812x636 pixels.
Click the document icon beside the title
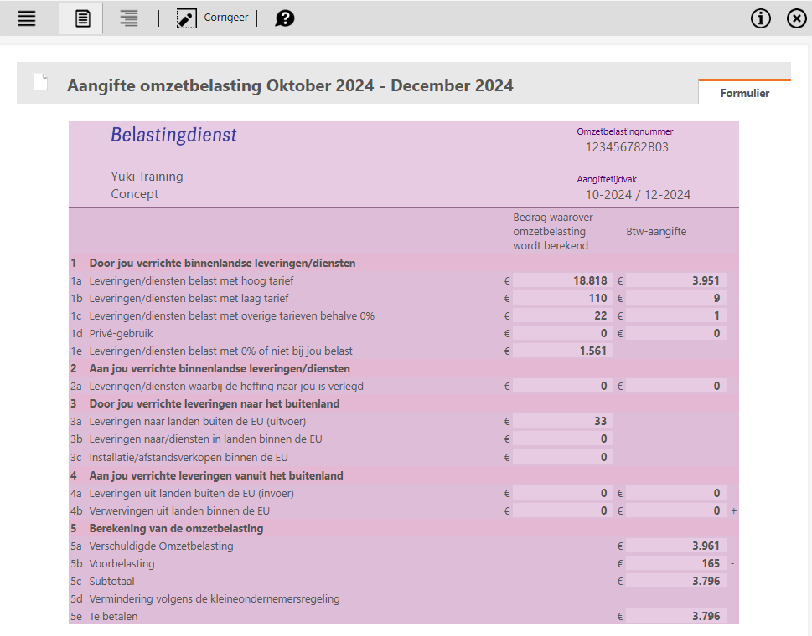tap(40, 82)
